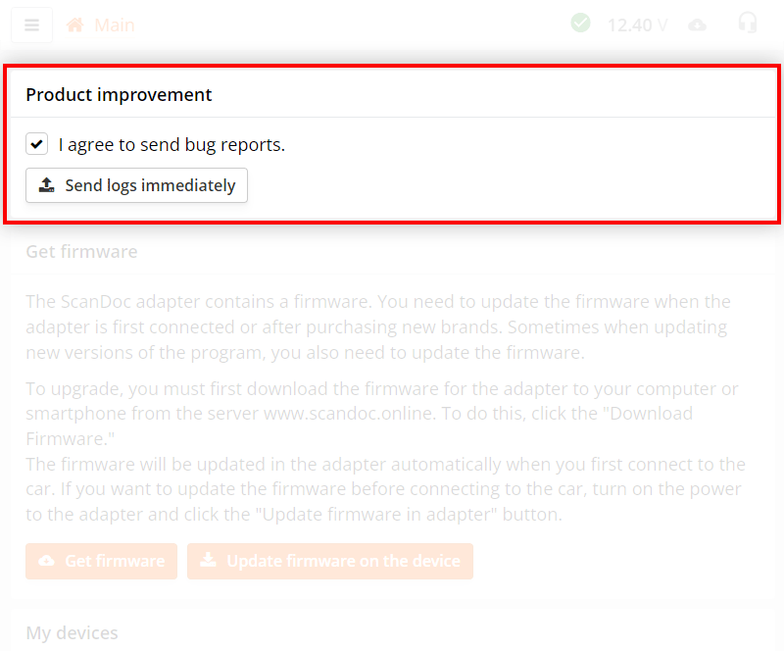
Task: Select the Main breadcrumb label
Action: click(115, 25)
